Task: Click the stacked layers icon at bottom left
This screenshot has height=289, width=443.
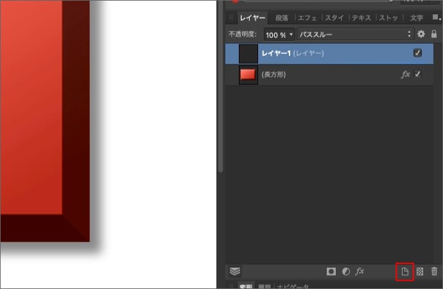Action: pyautogui.click(x=235, y=272)
